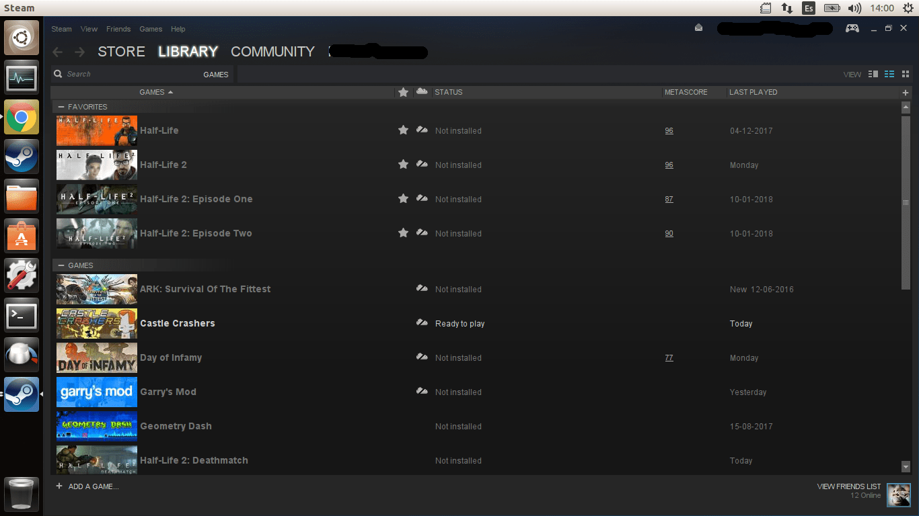Switch library to list view
Screen dimensions: 919x516
click(889, 74)
